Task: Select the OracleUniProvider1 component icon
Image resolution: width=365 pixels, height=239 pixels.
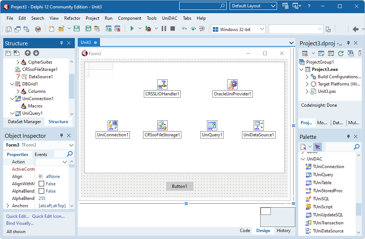Action: [233, 84]
